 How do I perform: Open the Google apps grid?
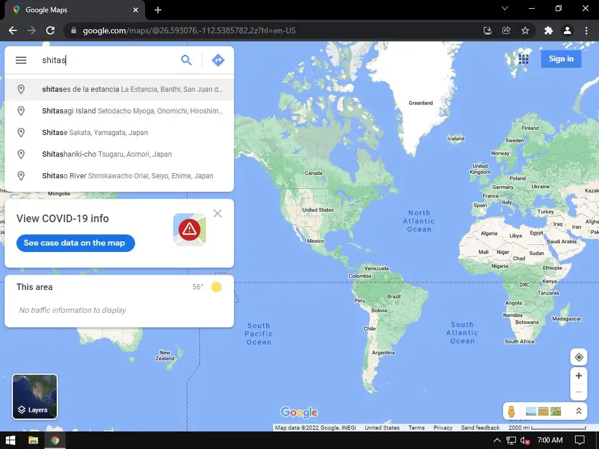(524, 59)
